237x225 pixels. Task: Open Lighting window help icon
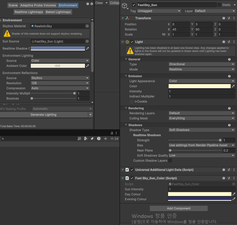[88, 4]
